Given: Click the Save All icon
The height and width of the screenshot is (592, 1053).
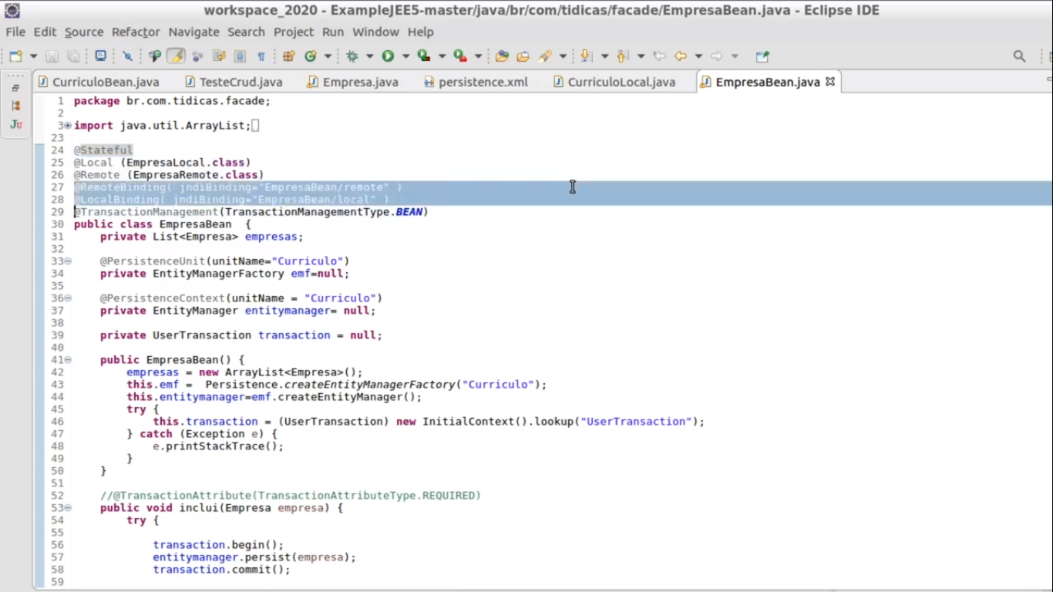Looking at the screenshot, I should [73, 56].
